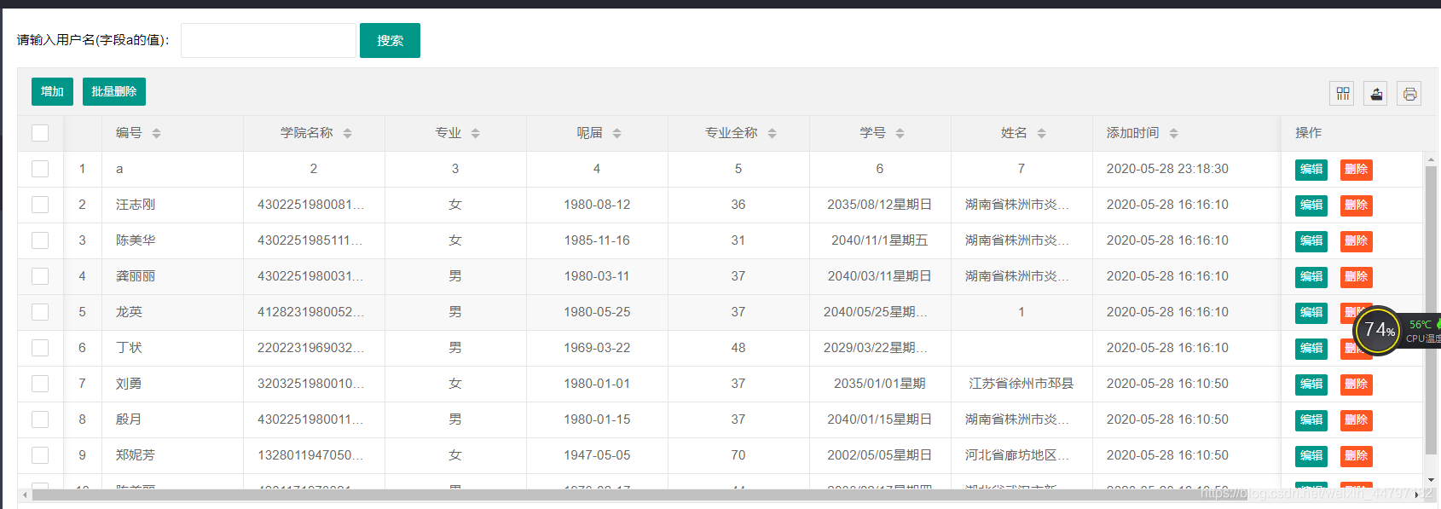
Task: Edit the 丁状 row
Action: point(1311,349)
